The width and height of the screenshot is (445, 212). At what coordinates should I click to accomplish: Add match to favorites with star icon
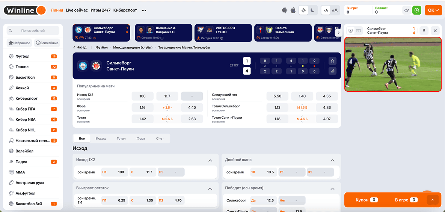332,61
